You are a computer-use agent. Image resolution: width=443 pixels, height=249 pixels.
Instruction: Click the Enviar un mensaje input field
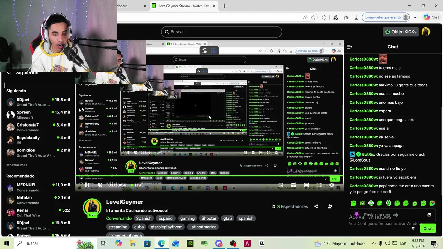pyautogui.click(x=392, y=215)
